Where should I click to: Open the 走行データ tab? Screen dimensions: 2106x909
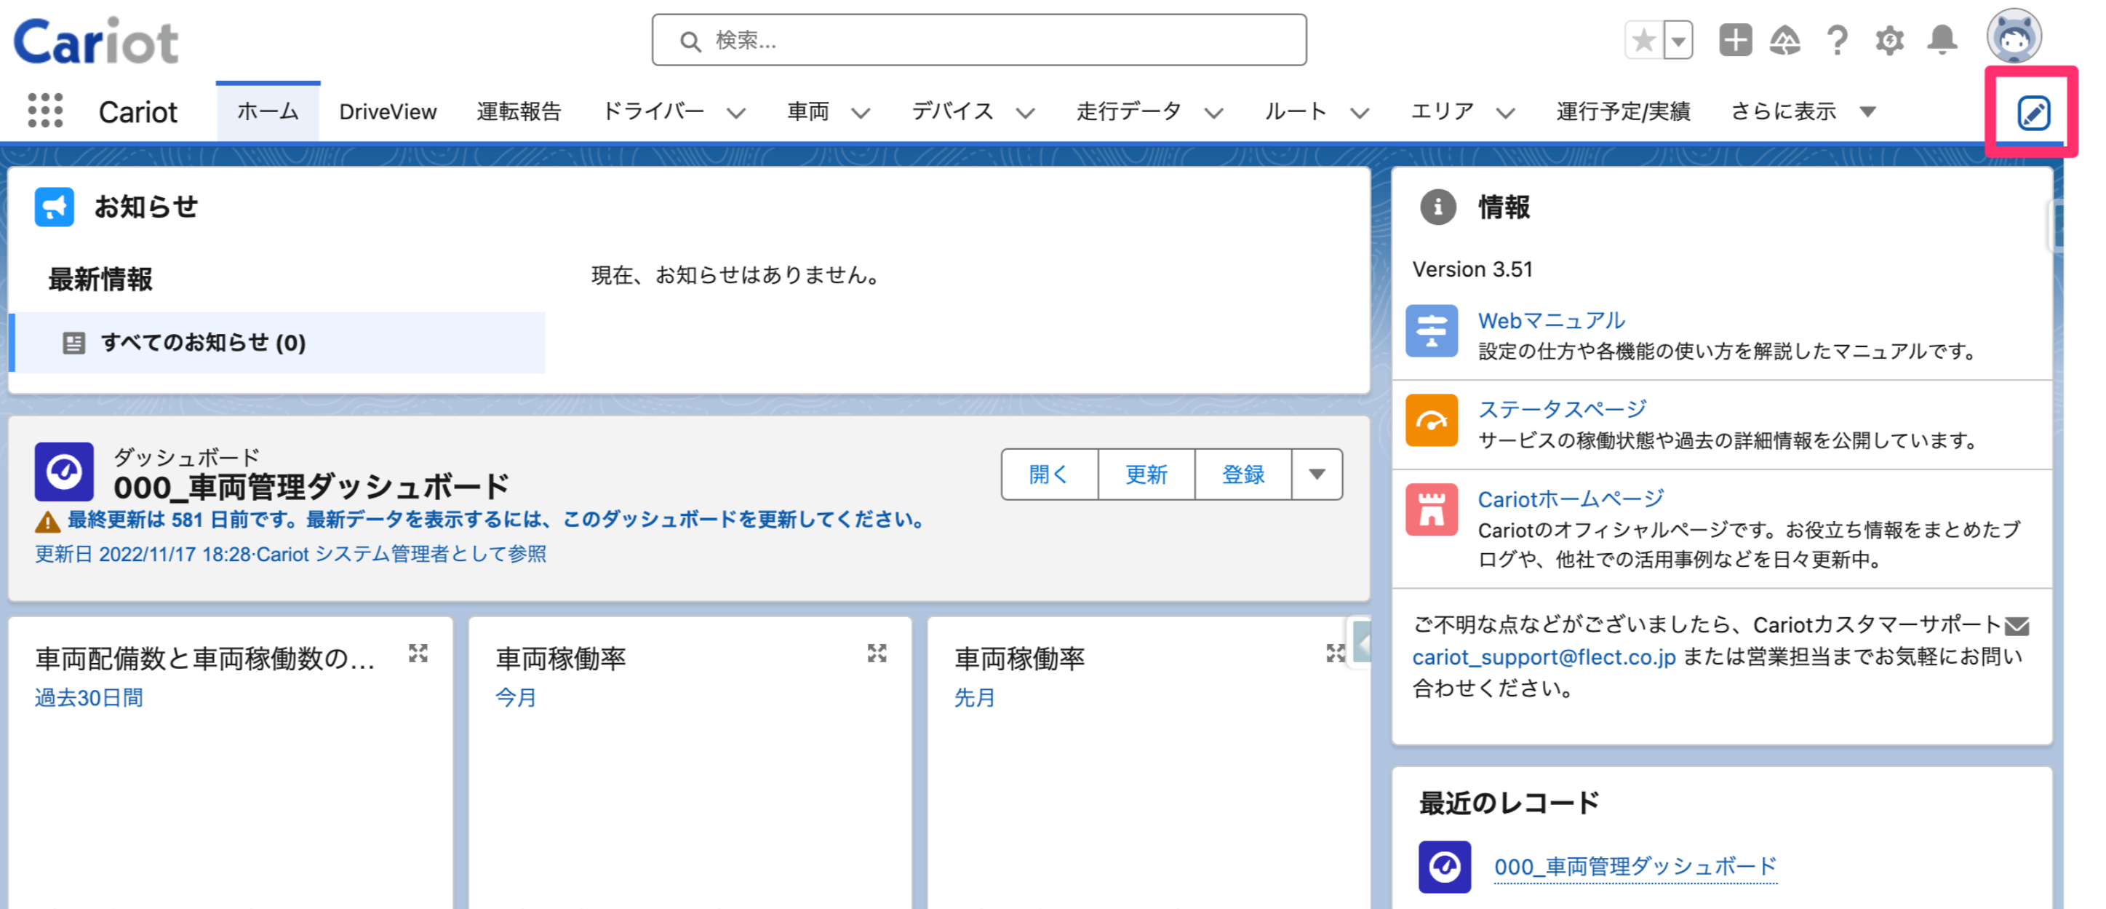[x=1128, y=111]
